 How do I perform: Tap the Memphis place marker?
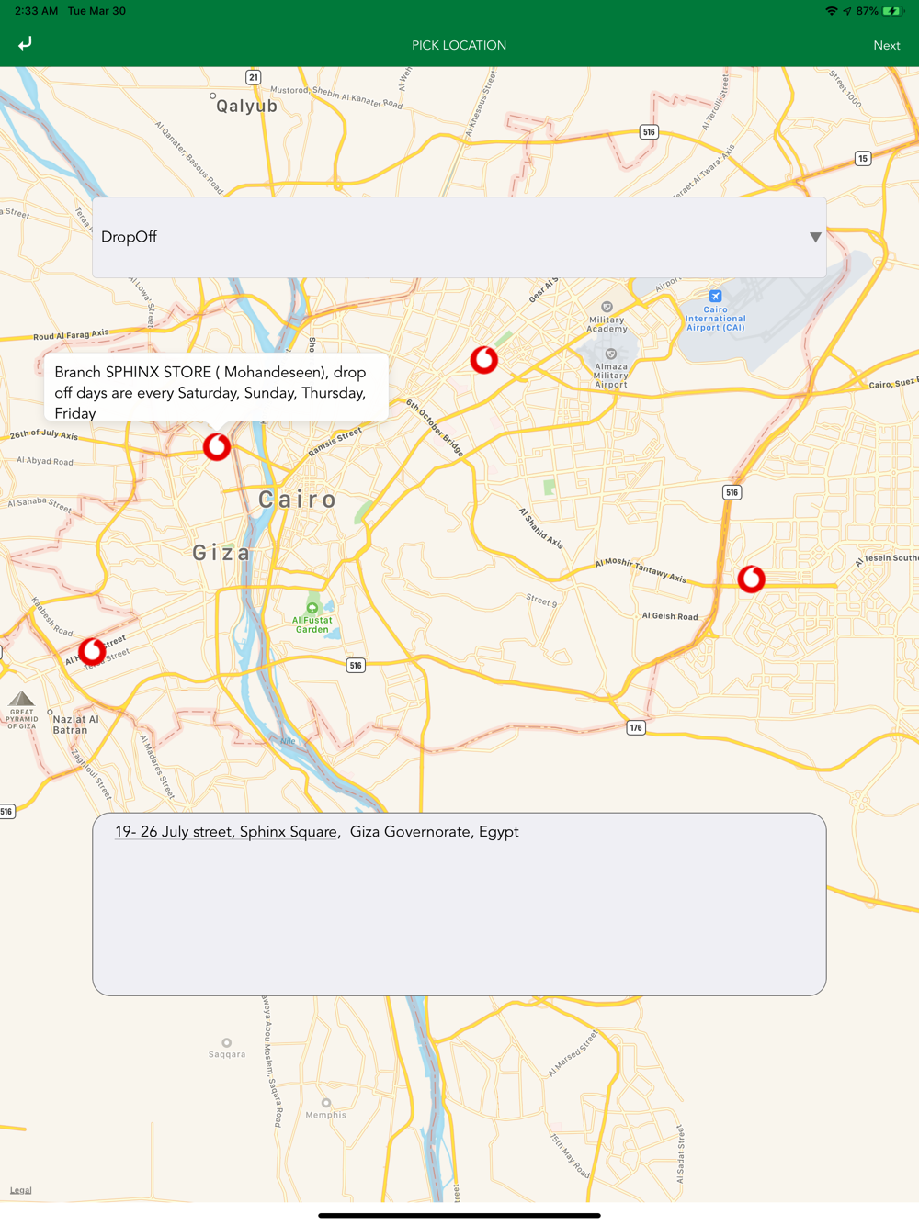click(x=325, y=1103)
